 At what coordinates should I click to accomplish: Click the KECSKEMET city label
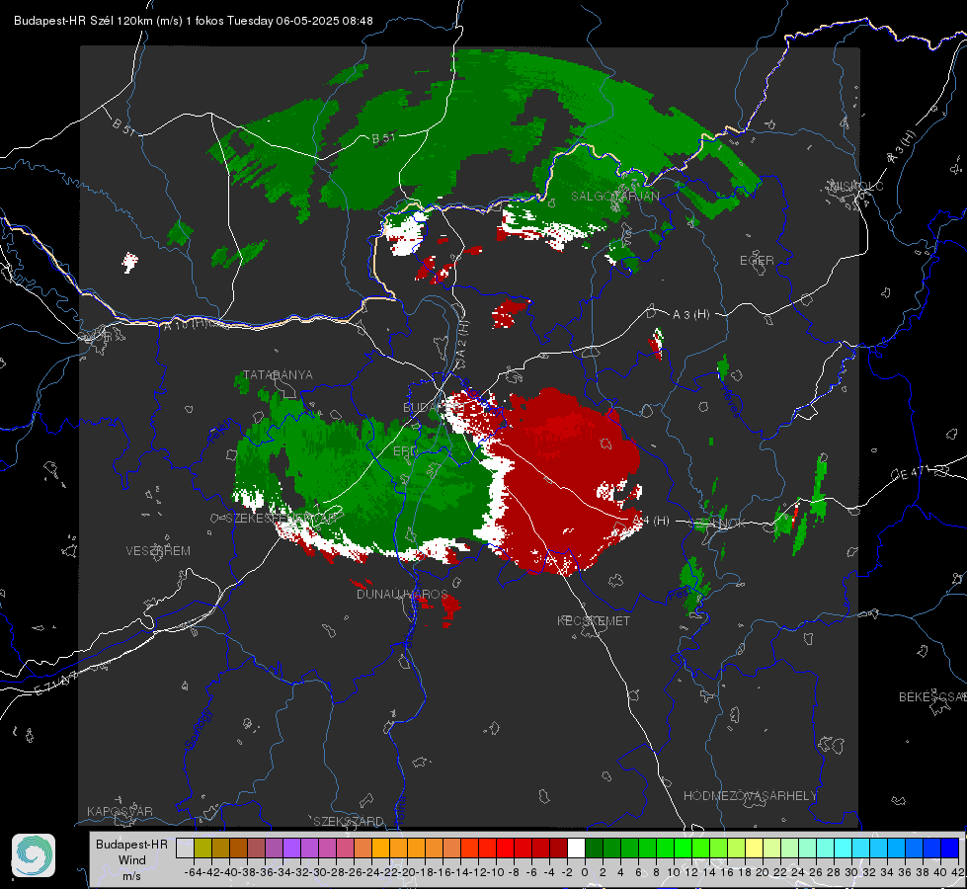click(x=594, y=620)
